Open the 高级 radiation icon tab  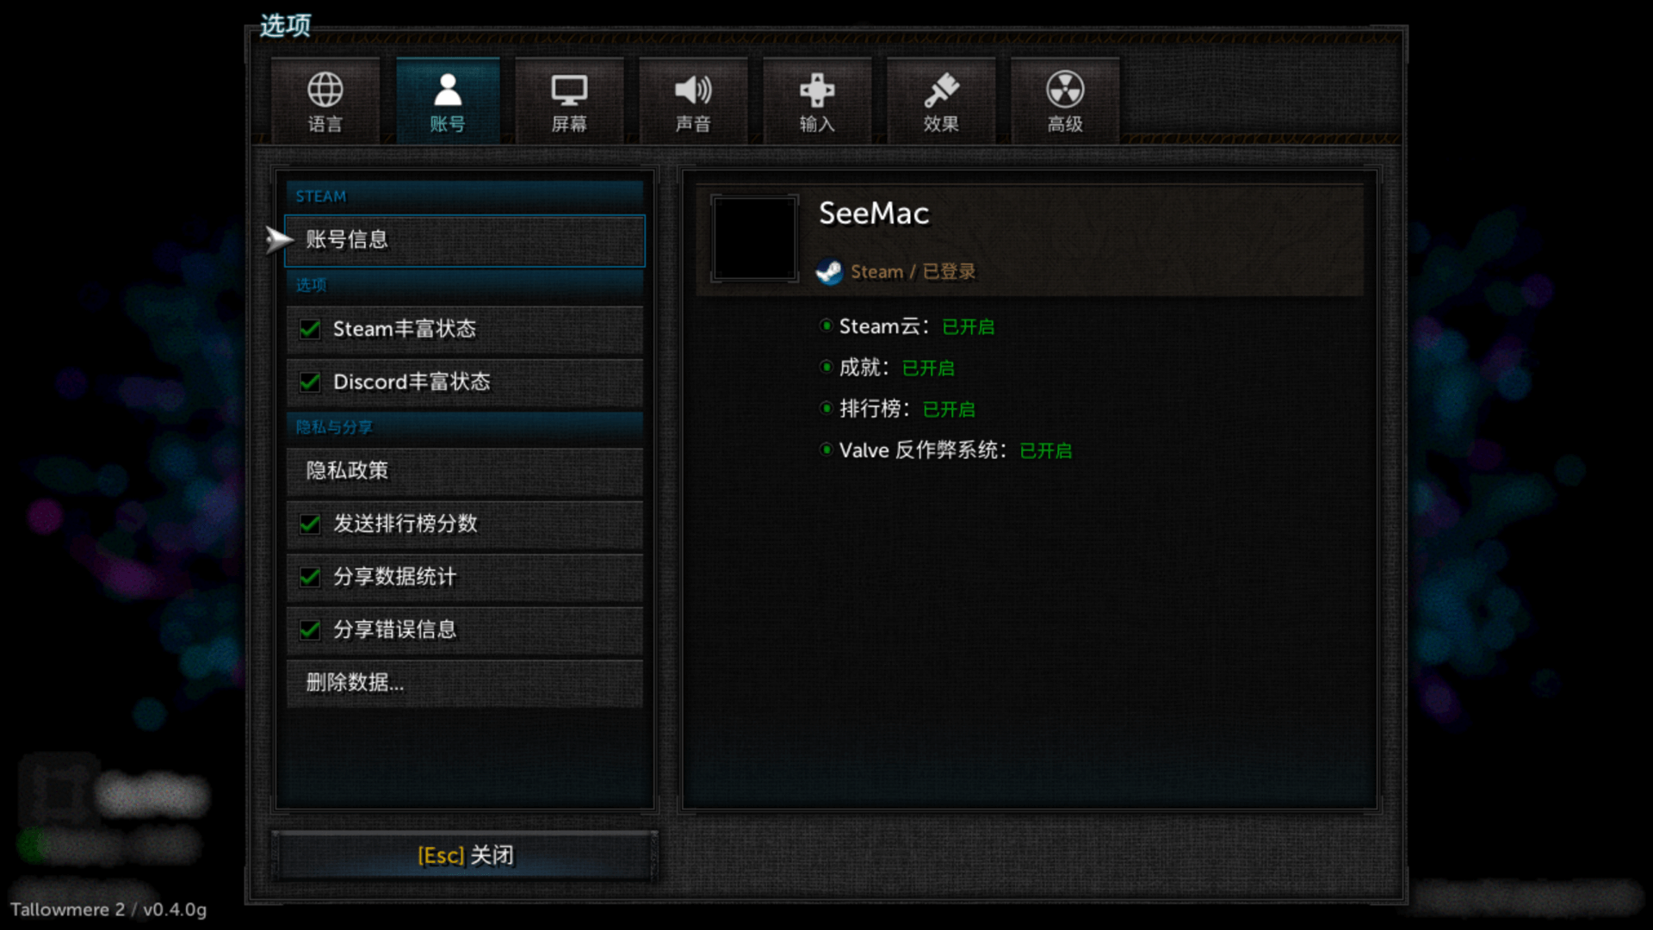click(x=1065, y=100)
